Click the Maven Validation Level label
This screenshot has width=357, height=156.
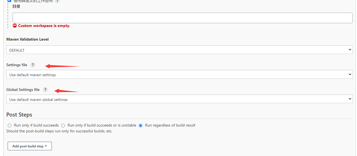click(x=28, y=39)
